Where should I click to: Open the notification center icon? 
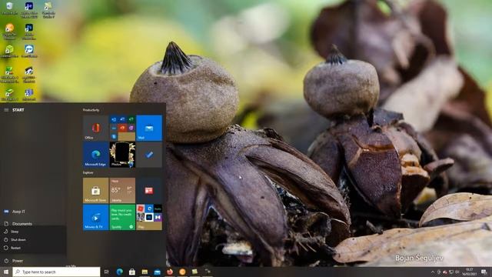click(484, 272)
